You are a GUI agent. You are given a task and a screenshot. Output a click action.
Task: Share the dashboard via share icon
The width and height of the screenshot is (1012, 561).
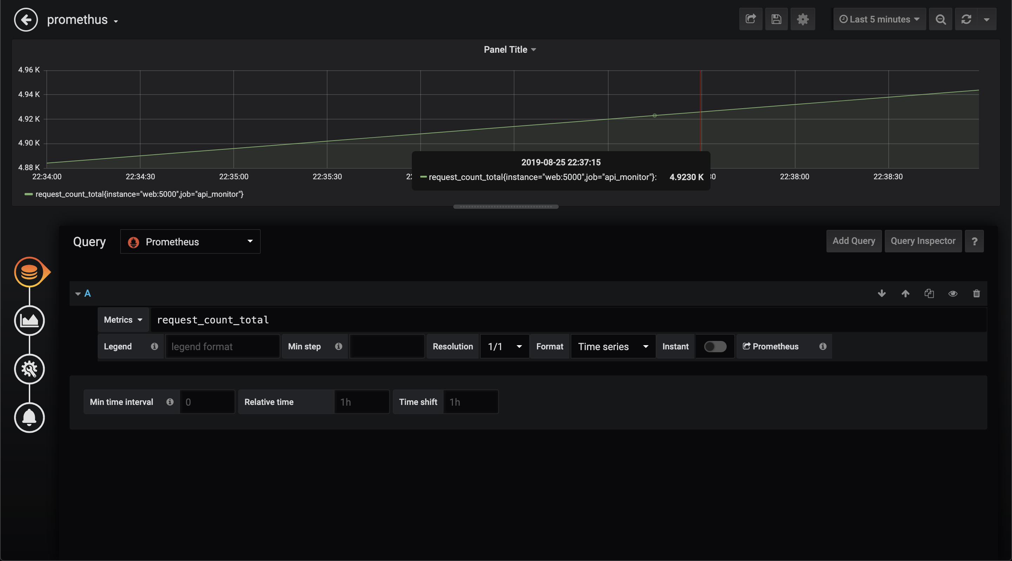[x=750, y=19]
